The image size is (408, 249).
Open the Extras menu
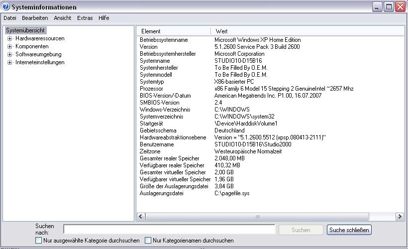click(85, 18)
